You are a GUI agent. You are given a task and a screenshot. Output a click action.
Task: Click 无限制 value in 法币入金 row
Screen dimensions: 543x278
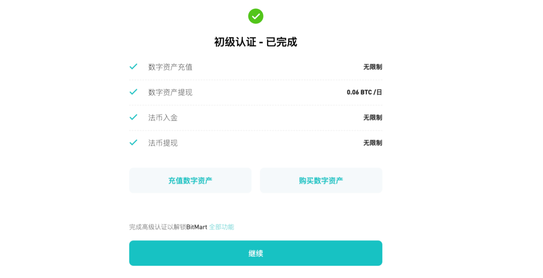(372, 117)
